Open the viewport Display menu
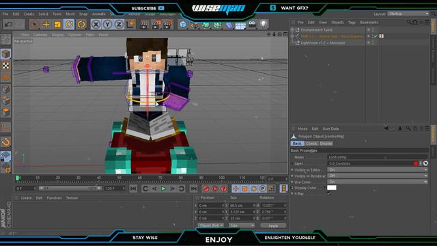The height and width of the screenshot is (246, 437). pyautogui.click(x=57, y=35)
